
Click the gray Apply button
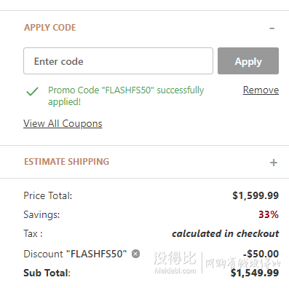tap(248, 61)
